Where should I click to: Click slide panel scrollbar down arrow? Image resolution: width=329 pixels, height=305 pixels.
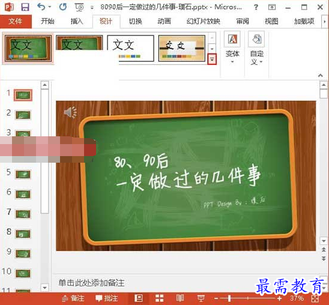pyautogui.click(x=44, y=288)
